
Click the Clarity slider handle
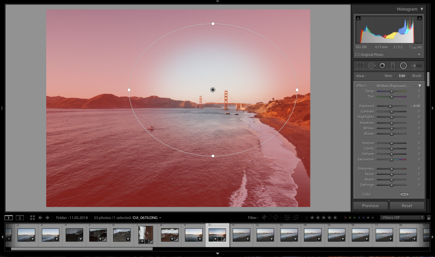click(x=391, y=148)
